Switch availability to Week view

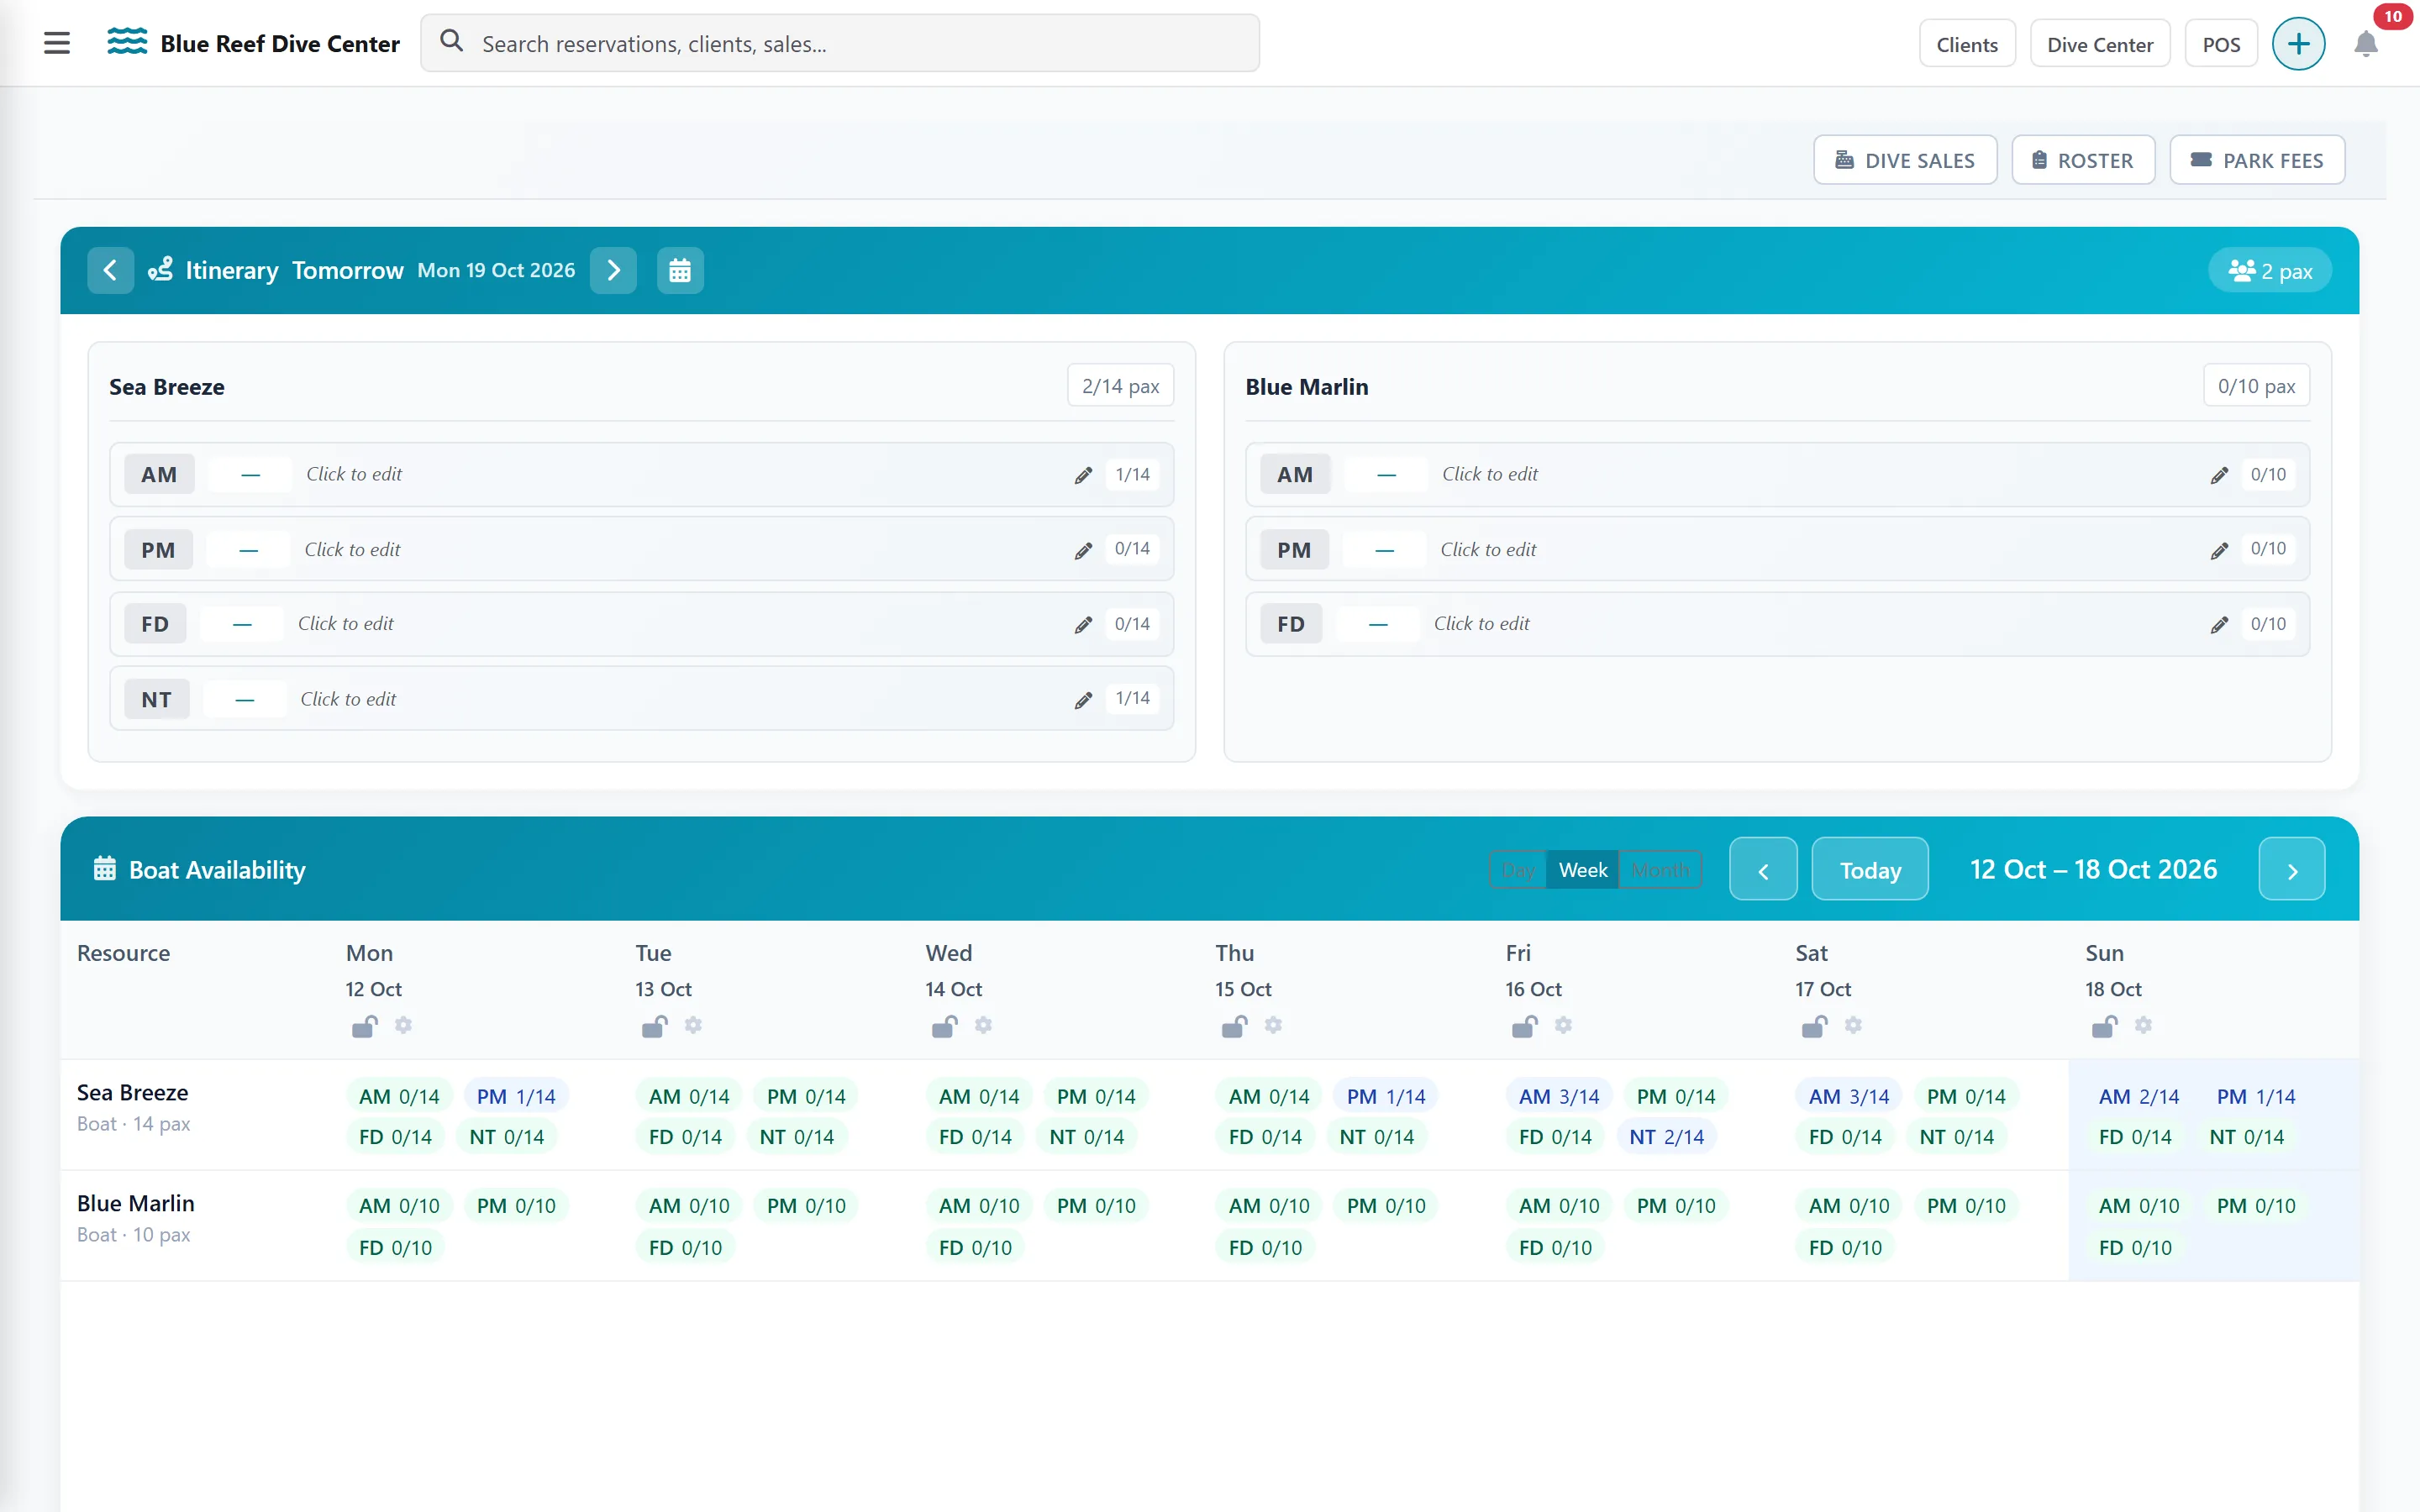(1582, 870)
